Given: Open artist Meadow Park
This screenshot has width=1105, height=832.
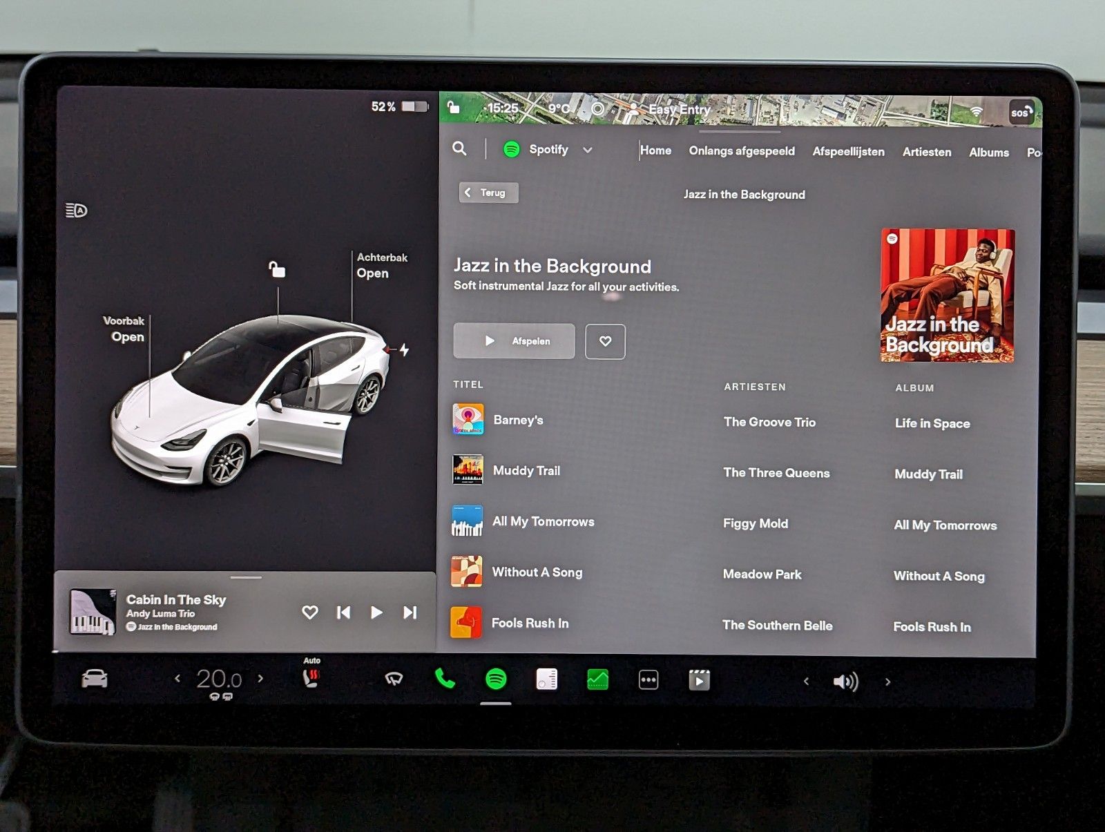Looking at the screenshot, I should tap(762, 574).
